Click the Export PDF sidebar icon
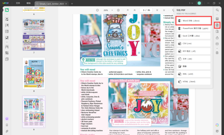Screen dimensions: 224x135 click(217, 25)
